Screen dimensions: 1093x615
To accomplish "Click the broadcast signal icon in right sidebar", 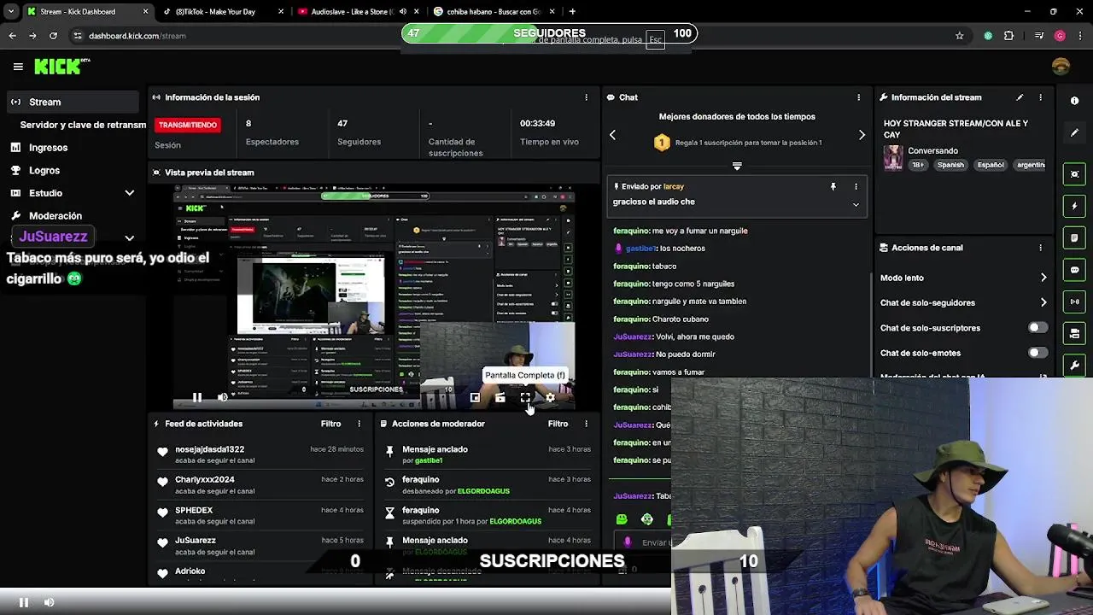I will point(1074,302).
